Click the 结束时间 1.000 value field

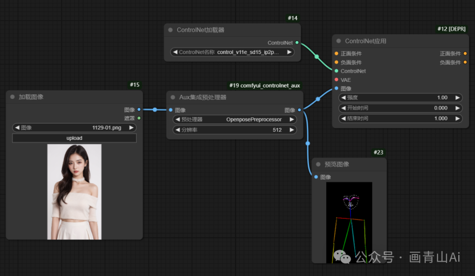[401, 118]
